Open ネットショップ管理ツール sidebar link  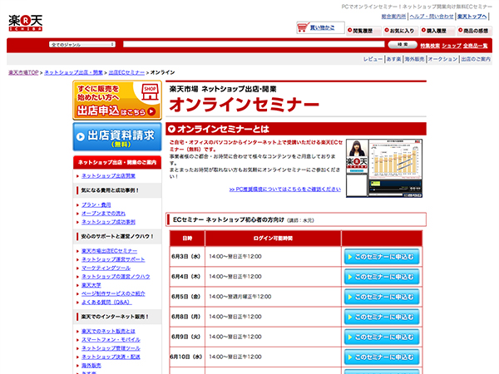111,348
